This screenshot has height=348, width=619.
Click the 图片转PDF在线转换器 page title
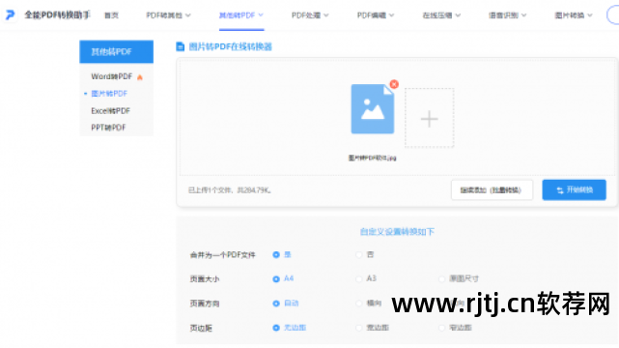231,46
